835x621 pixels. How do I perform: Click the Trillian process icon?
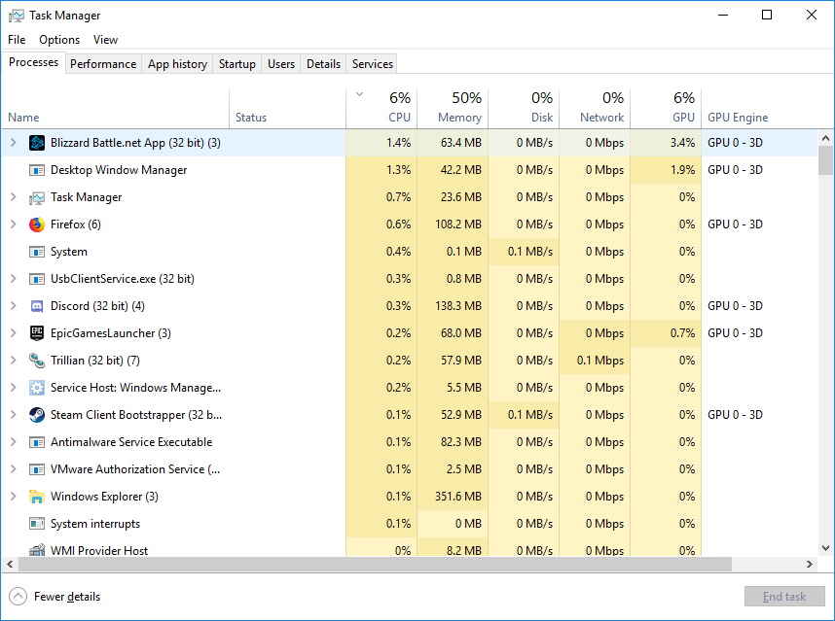37,361
